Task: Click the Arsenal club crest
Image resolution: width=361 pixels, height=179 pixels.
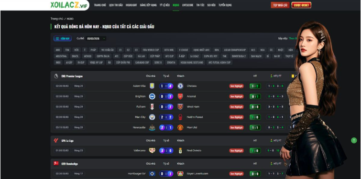Action: tap(180, 96)
